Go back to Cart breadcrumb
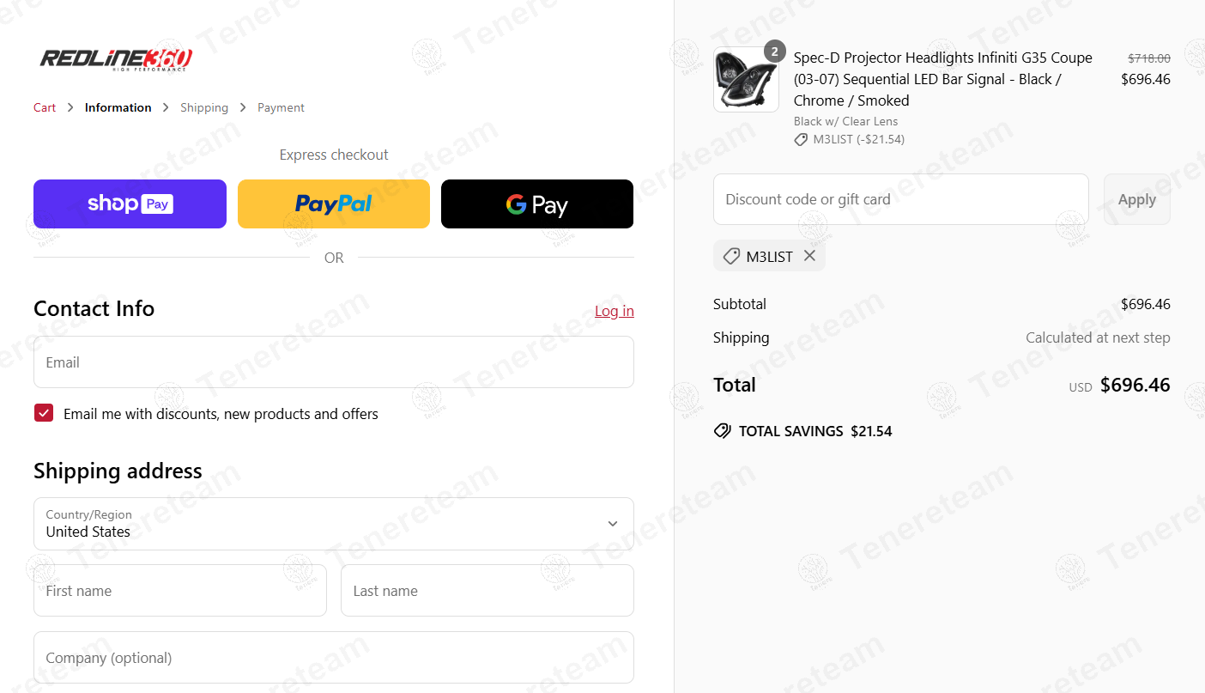Viewport: 1205px width, 693px height. coord(45,107)
